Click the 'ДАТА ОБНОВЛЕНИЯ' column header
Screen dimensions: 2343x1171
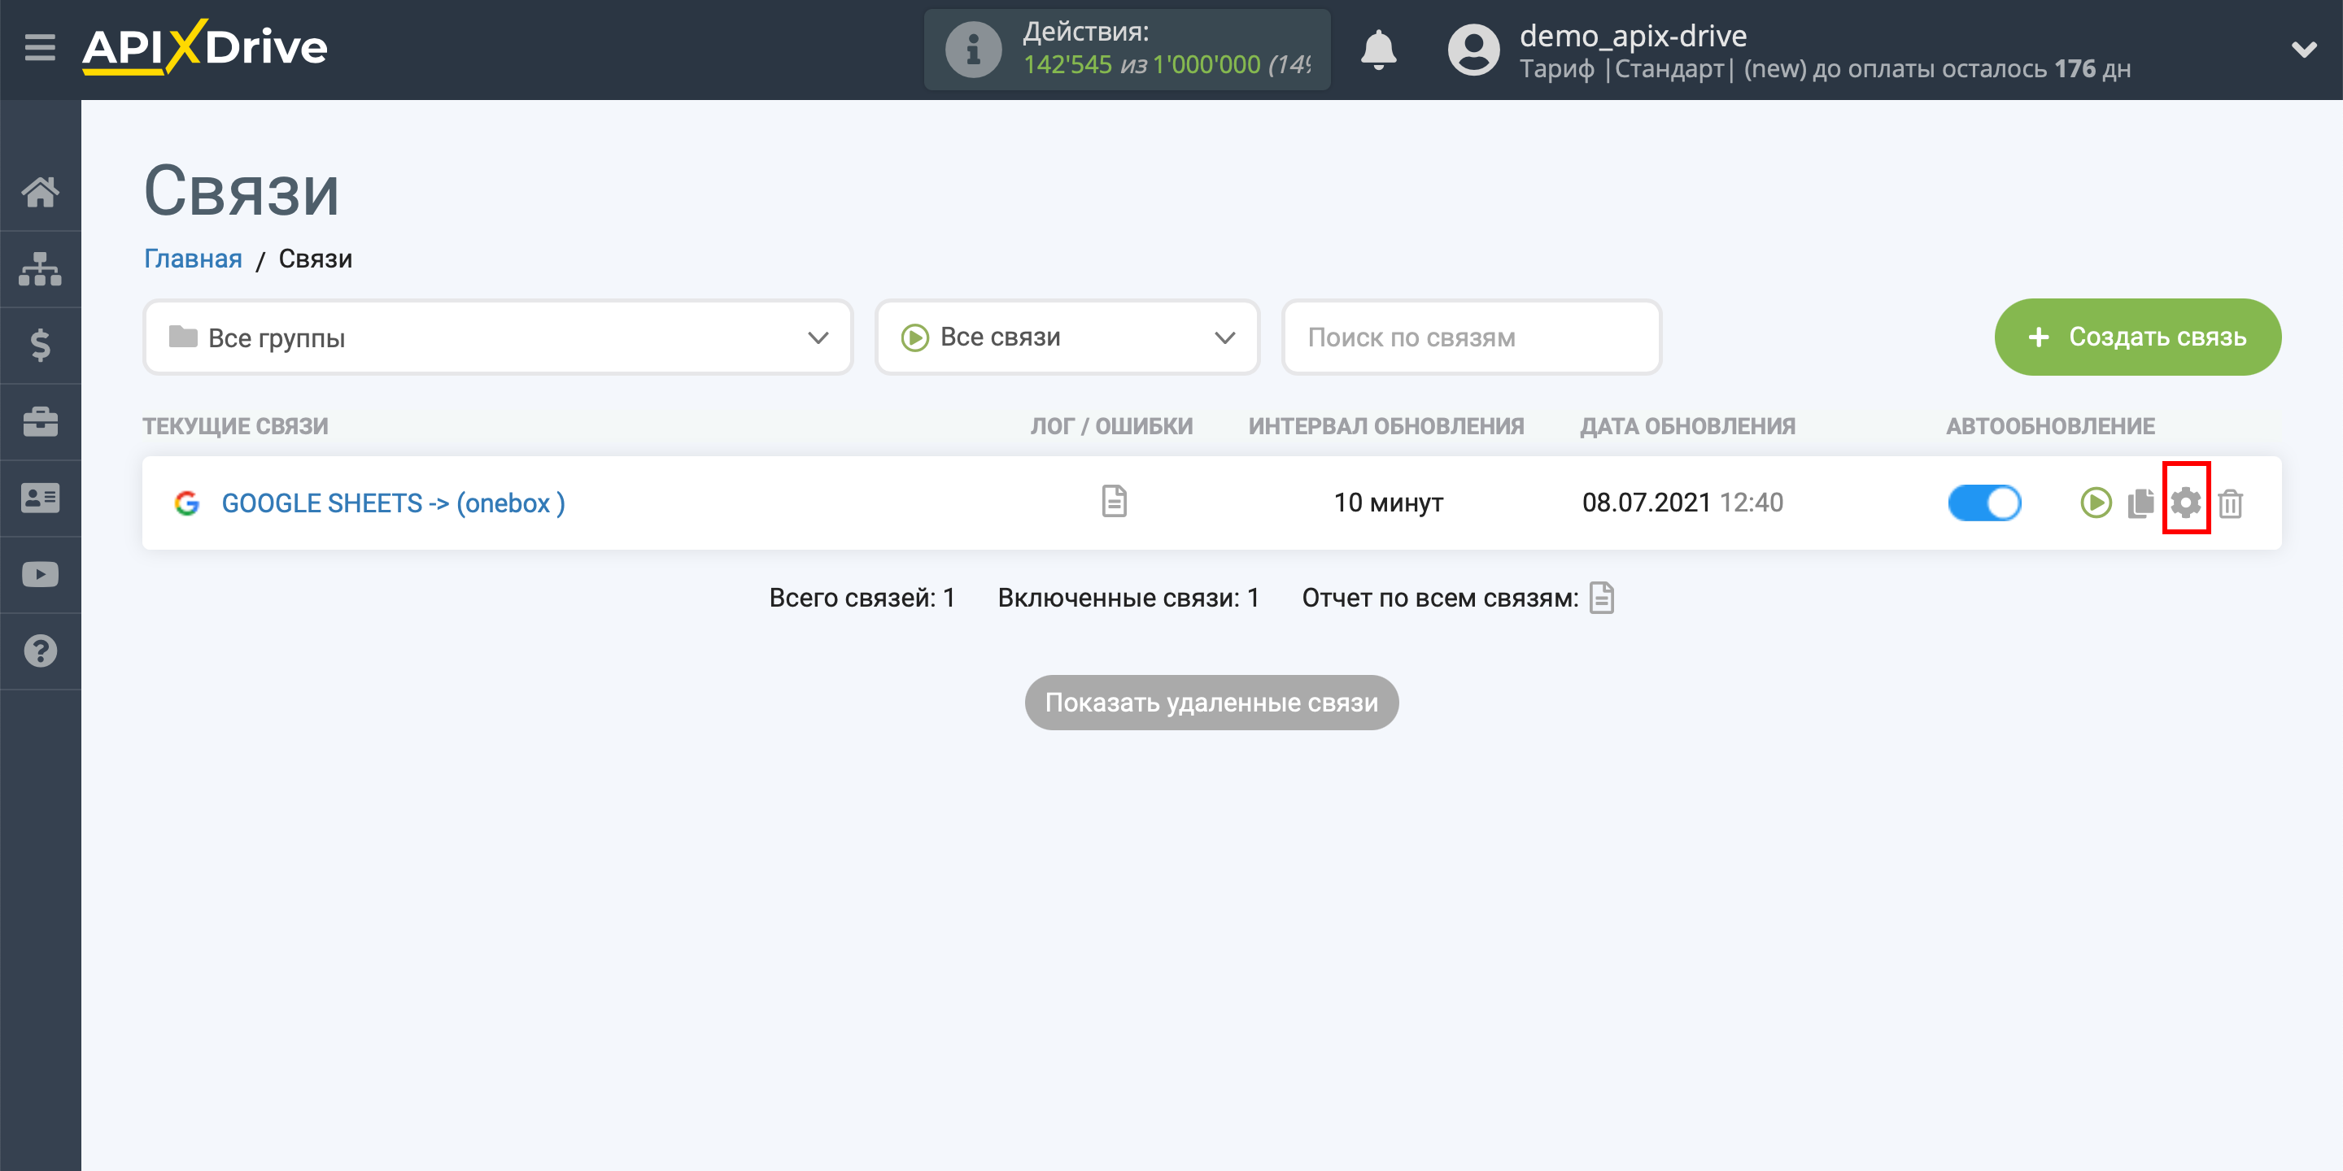pyautogui.click(x=1688, y=425)
